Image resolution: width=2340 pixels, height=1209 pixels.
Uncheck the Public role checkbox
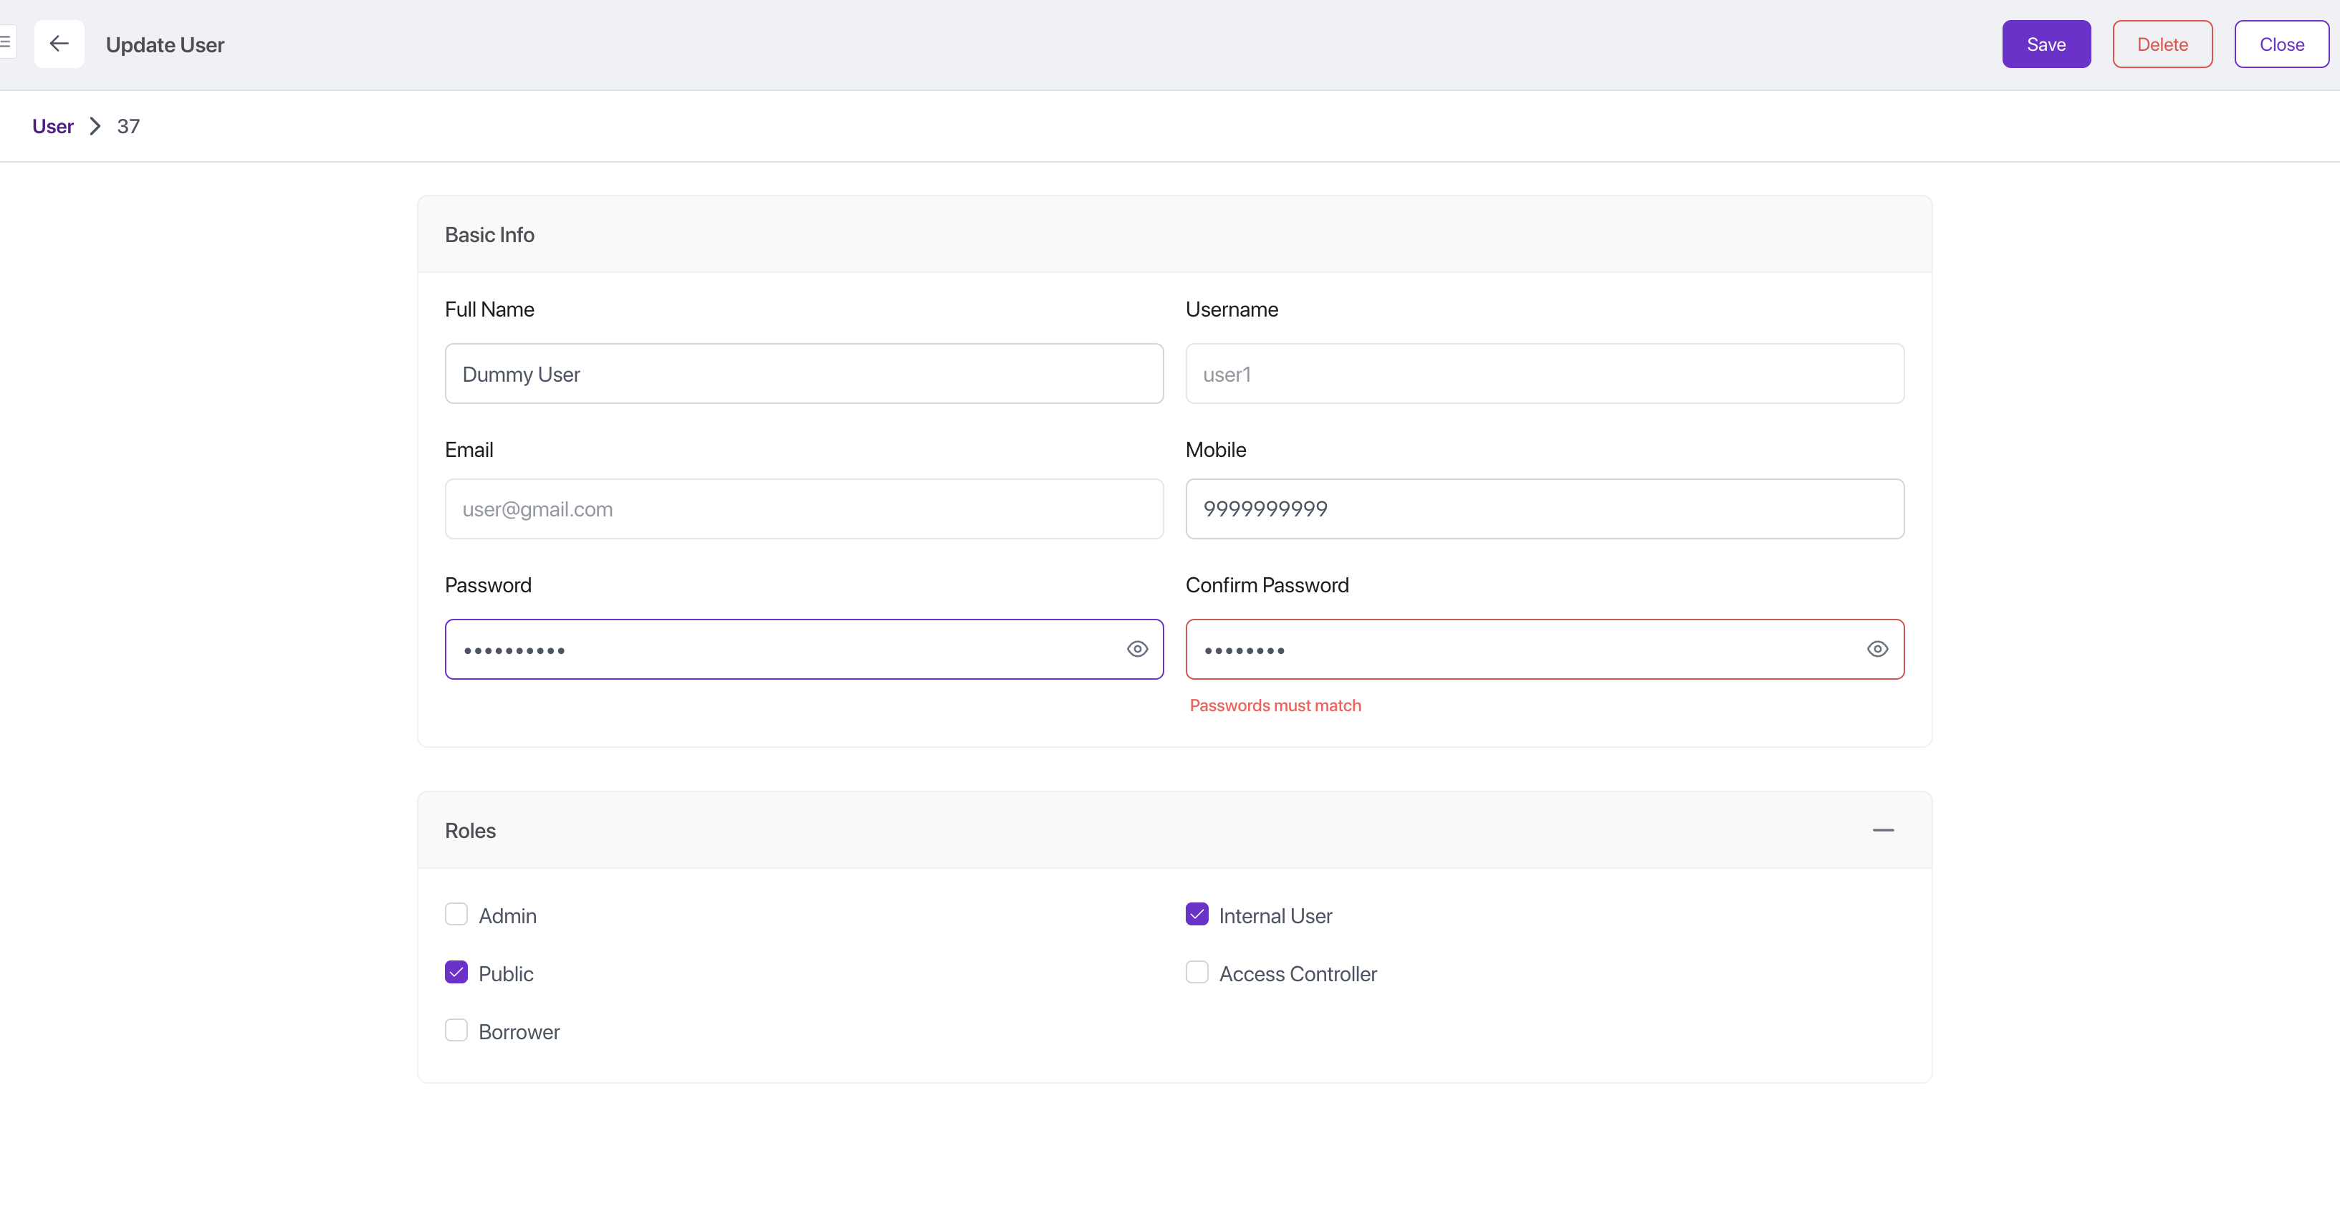(x=456, y=972)
